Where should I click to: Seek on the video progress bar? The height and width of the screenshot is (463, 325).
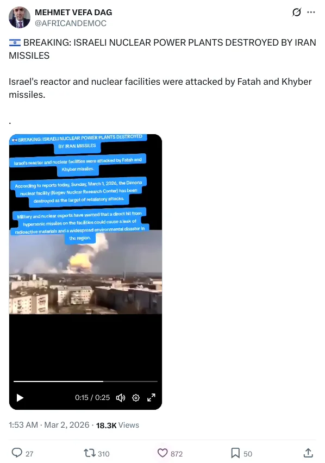point(86,381)
